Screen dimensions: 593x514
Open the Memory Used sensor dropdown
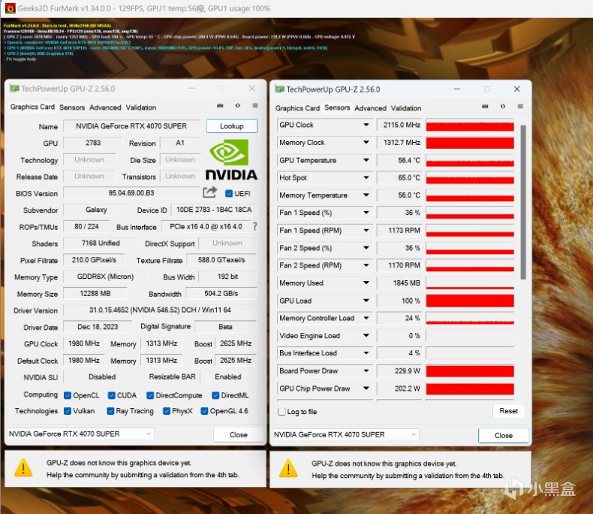tap(366, 283)
